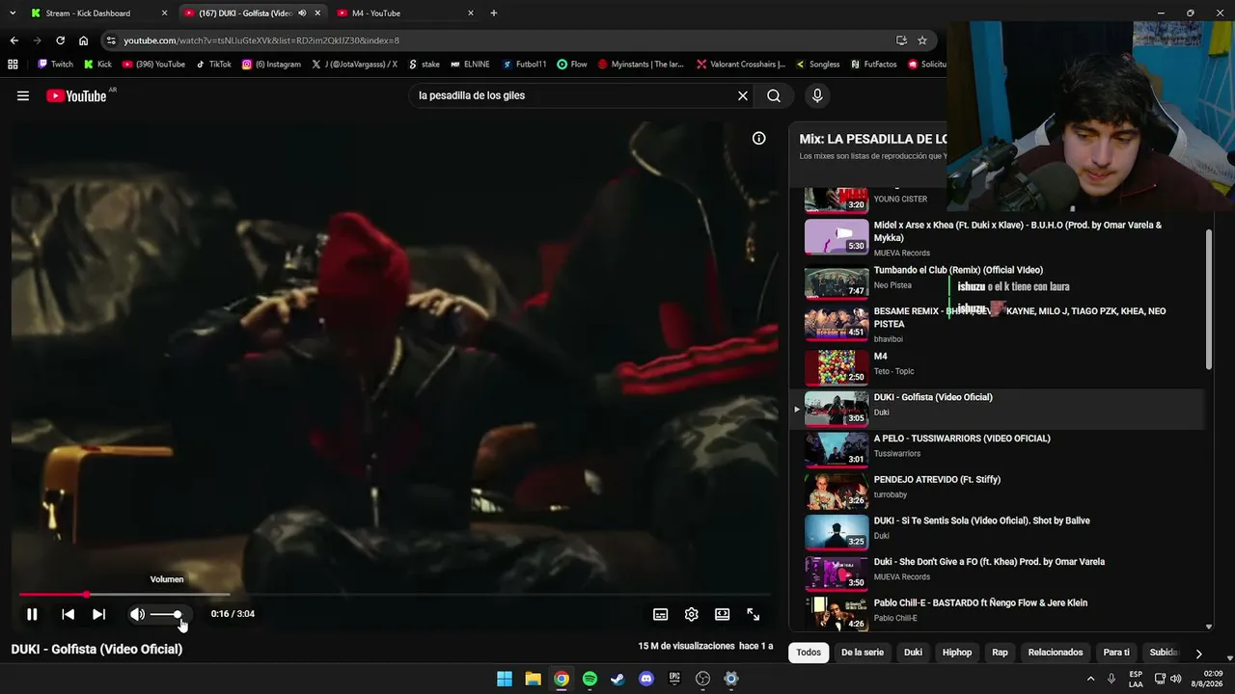Select the Relacionados filter chip

pos(1056,653)
